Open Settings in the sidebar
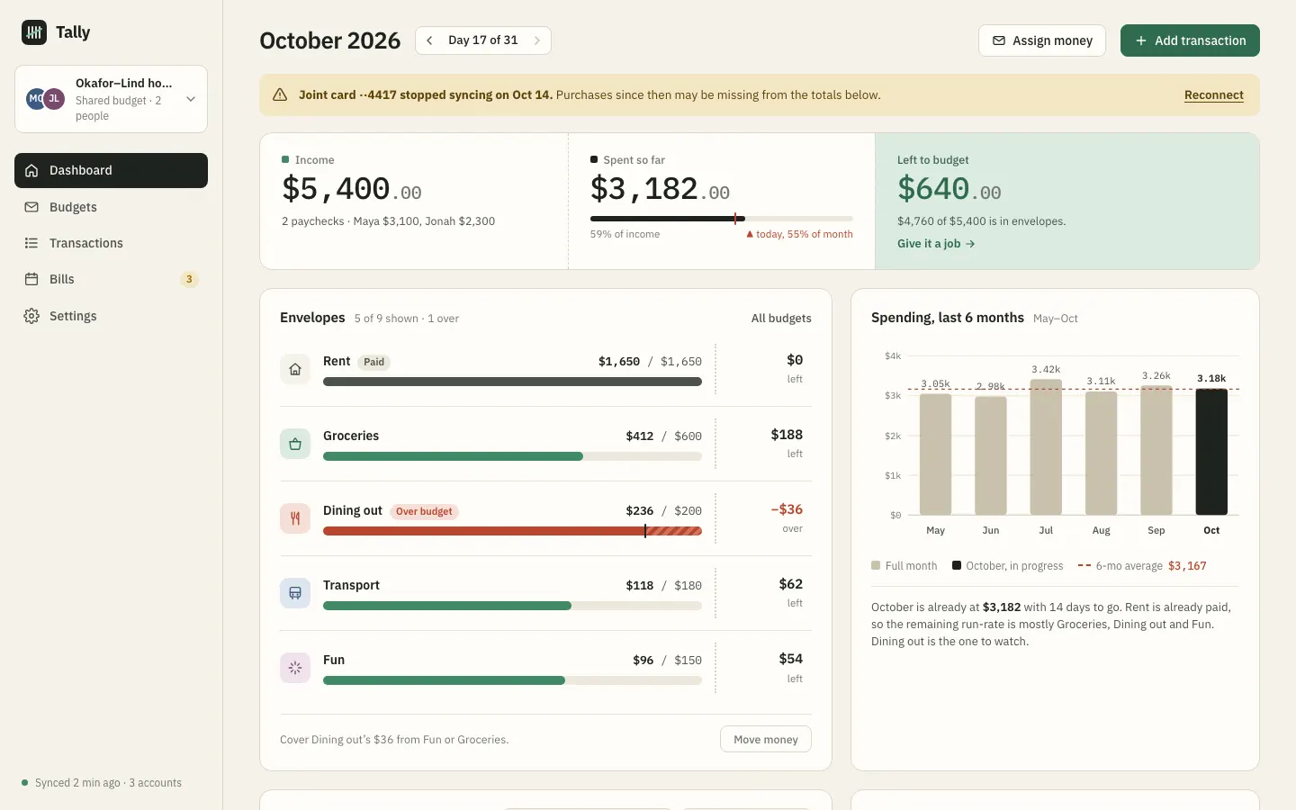The width and height of the screenshot is (1296, 810). (x=111, y=316)
